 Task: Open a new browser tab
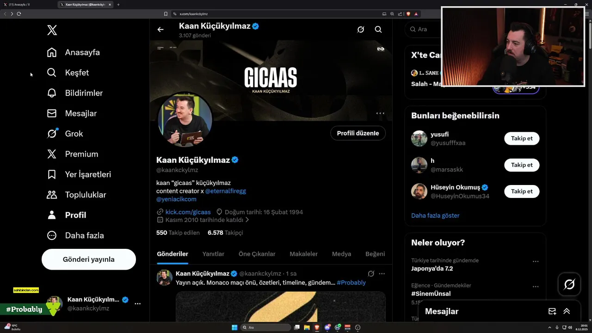[x=118, y=5]
